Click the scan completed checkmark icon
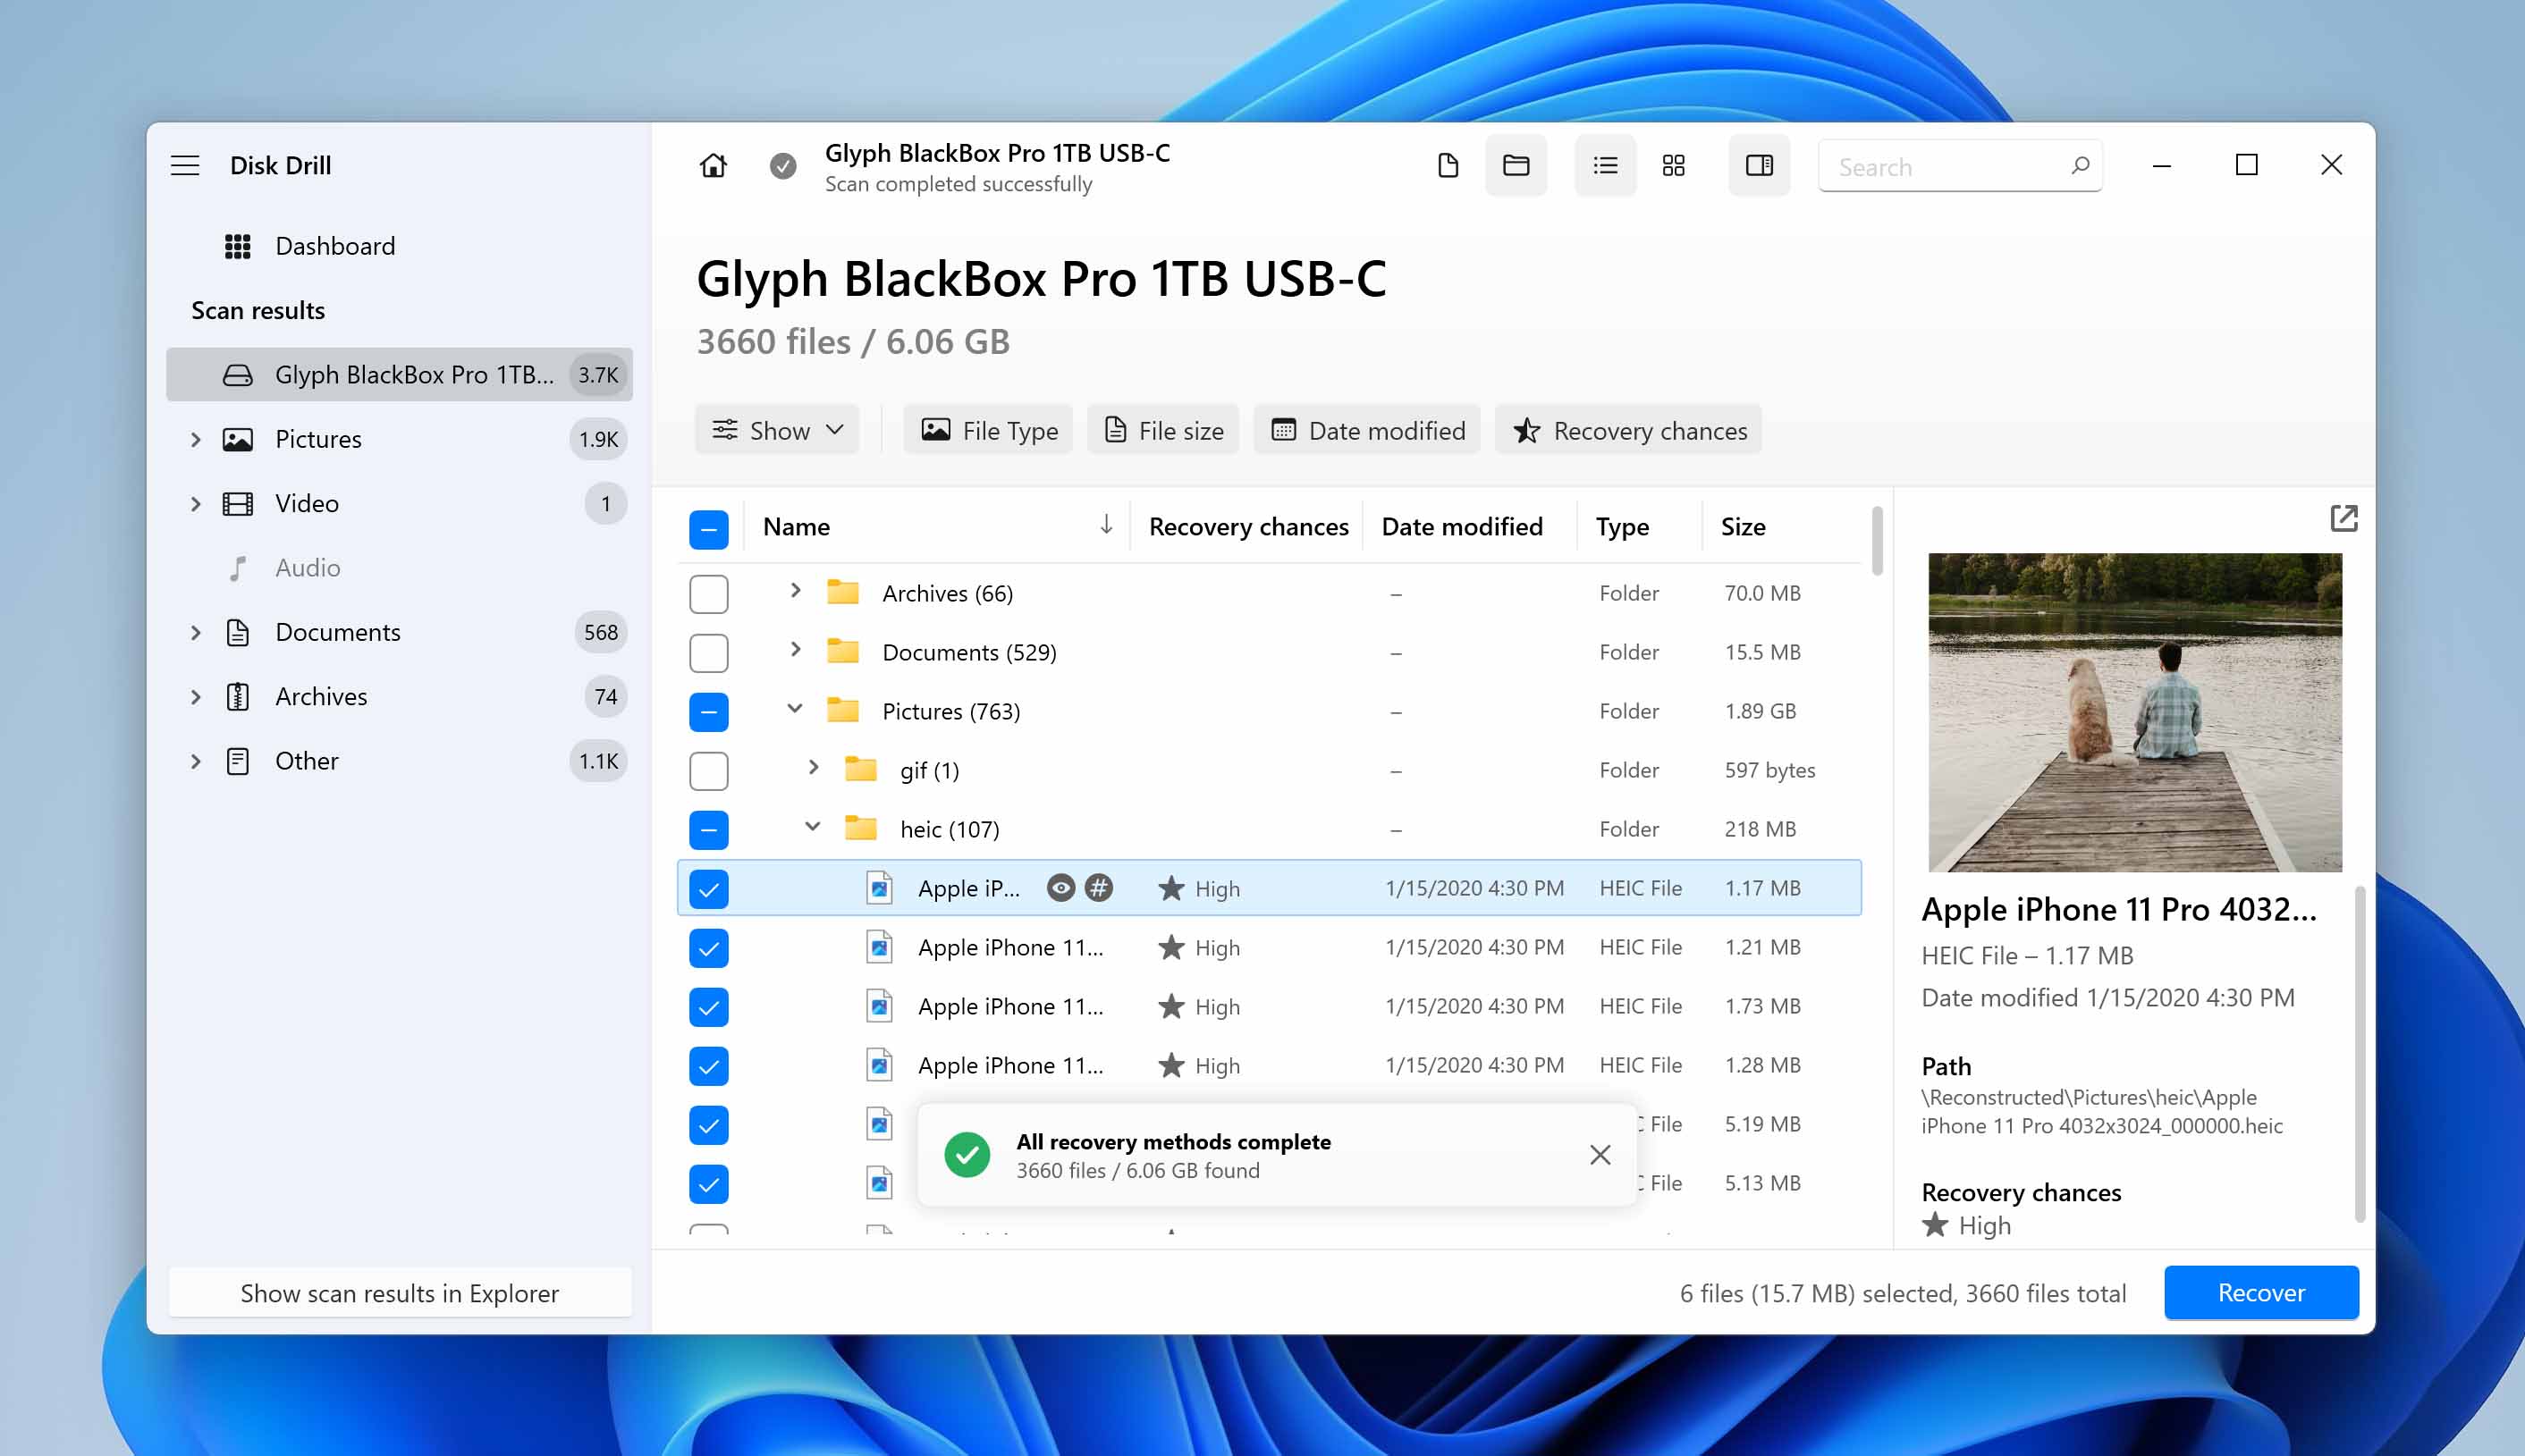 [783, 165]
